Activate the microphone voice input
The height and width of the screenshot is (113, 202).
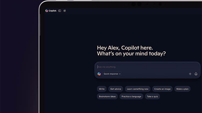[x=196, y=74]
